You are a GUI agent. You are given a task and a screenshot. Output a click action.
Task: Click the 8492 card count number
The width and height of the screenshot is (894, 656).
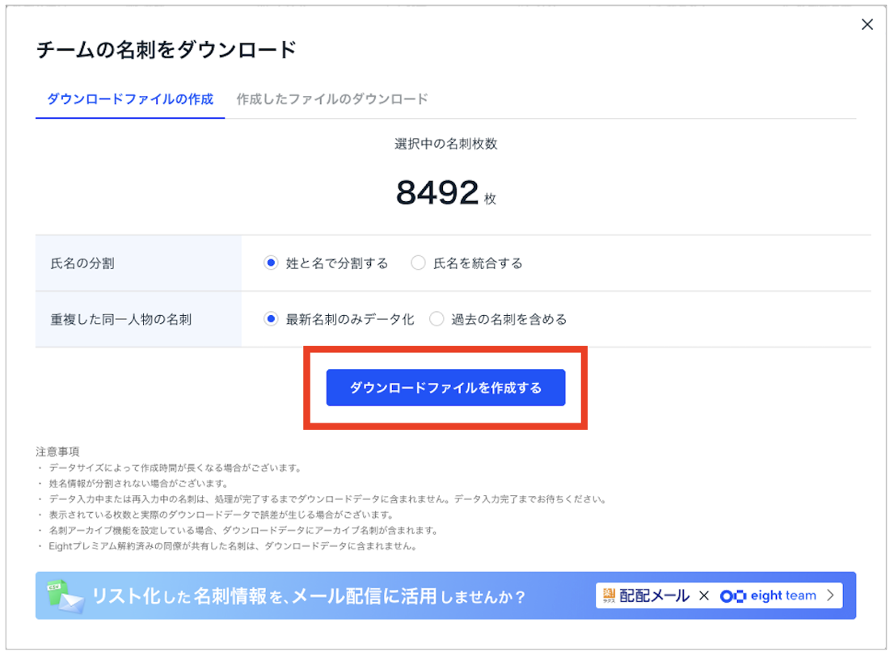437,193
